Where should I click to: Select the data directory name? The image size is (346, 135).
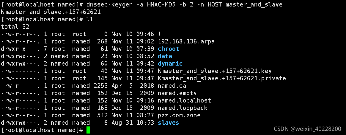coord(165,56)
